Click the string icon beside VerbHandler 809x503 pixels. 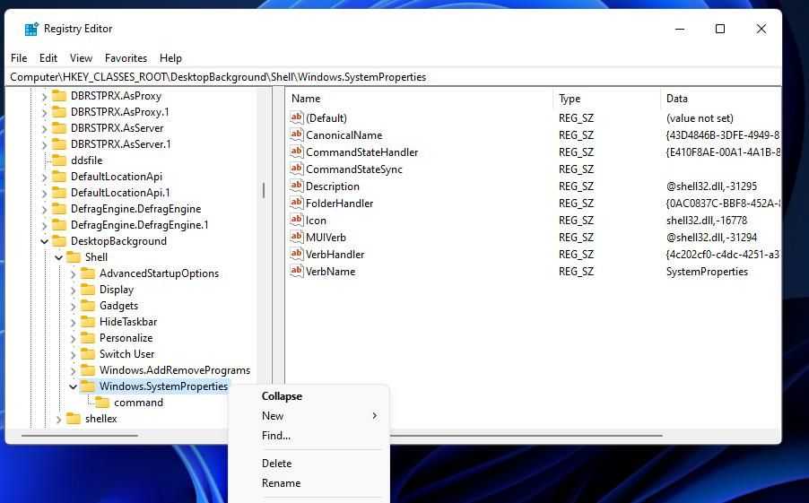297,254
